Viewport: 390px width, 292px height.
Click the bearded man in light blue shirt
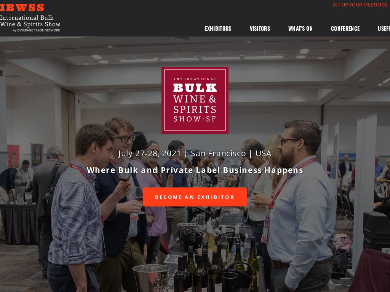tap(299, 206)
